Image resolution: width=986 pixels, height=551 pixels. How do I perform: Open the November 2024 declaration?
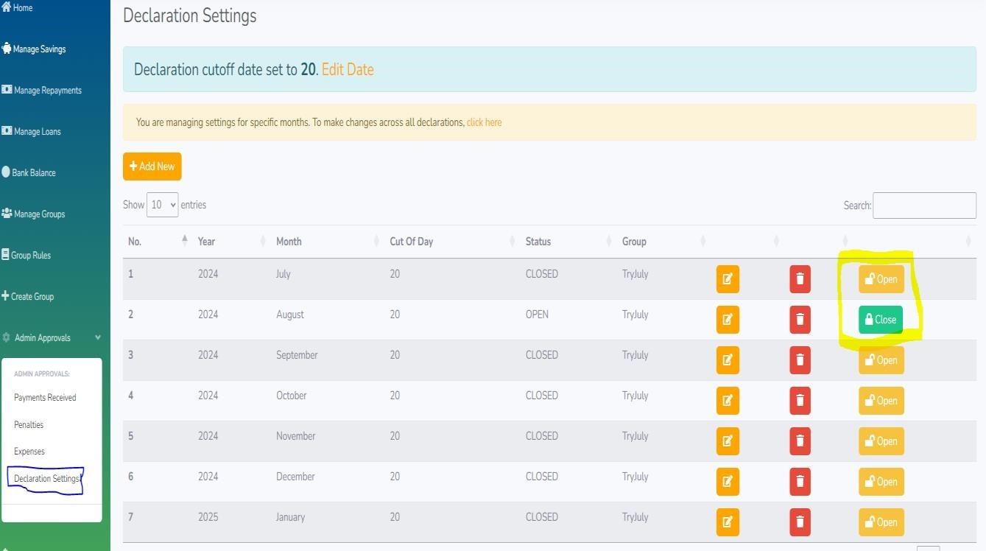point(881,441)
